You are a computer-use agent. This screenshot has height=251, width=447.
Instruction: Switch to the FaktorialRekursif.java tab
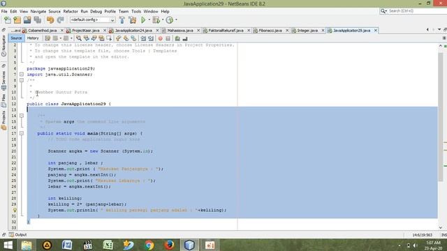point(226,31)
